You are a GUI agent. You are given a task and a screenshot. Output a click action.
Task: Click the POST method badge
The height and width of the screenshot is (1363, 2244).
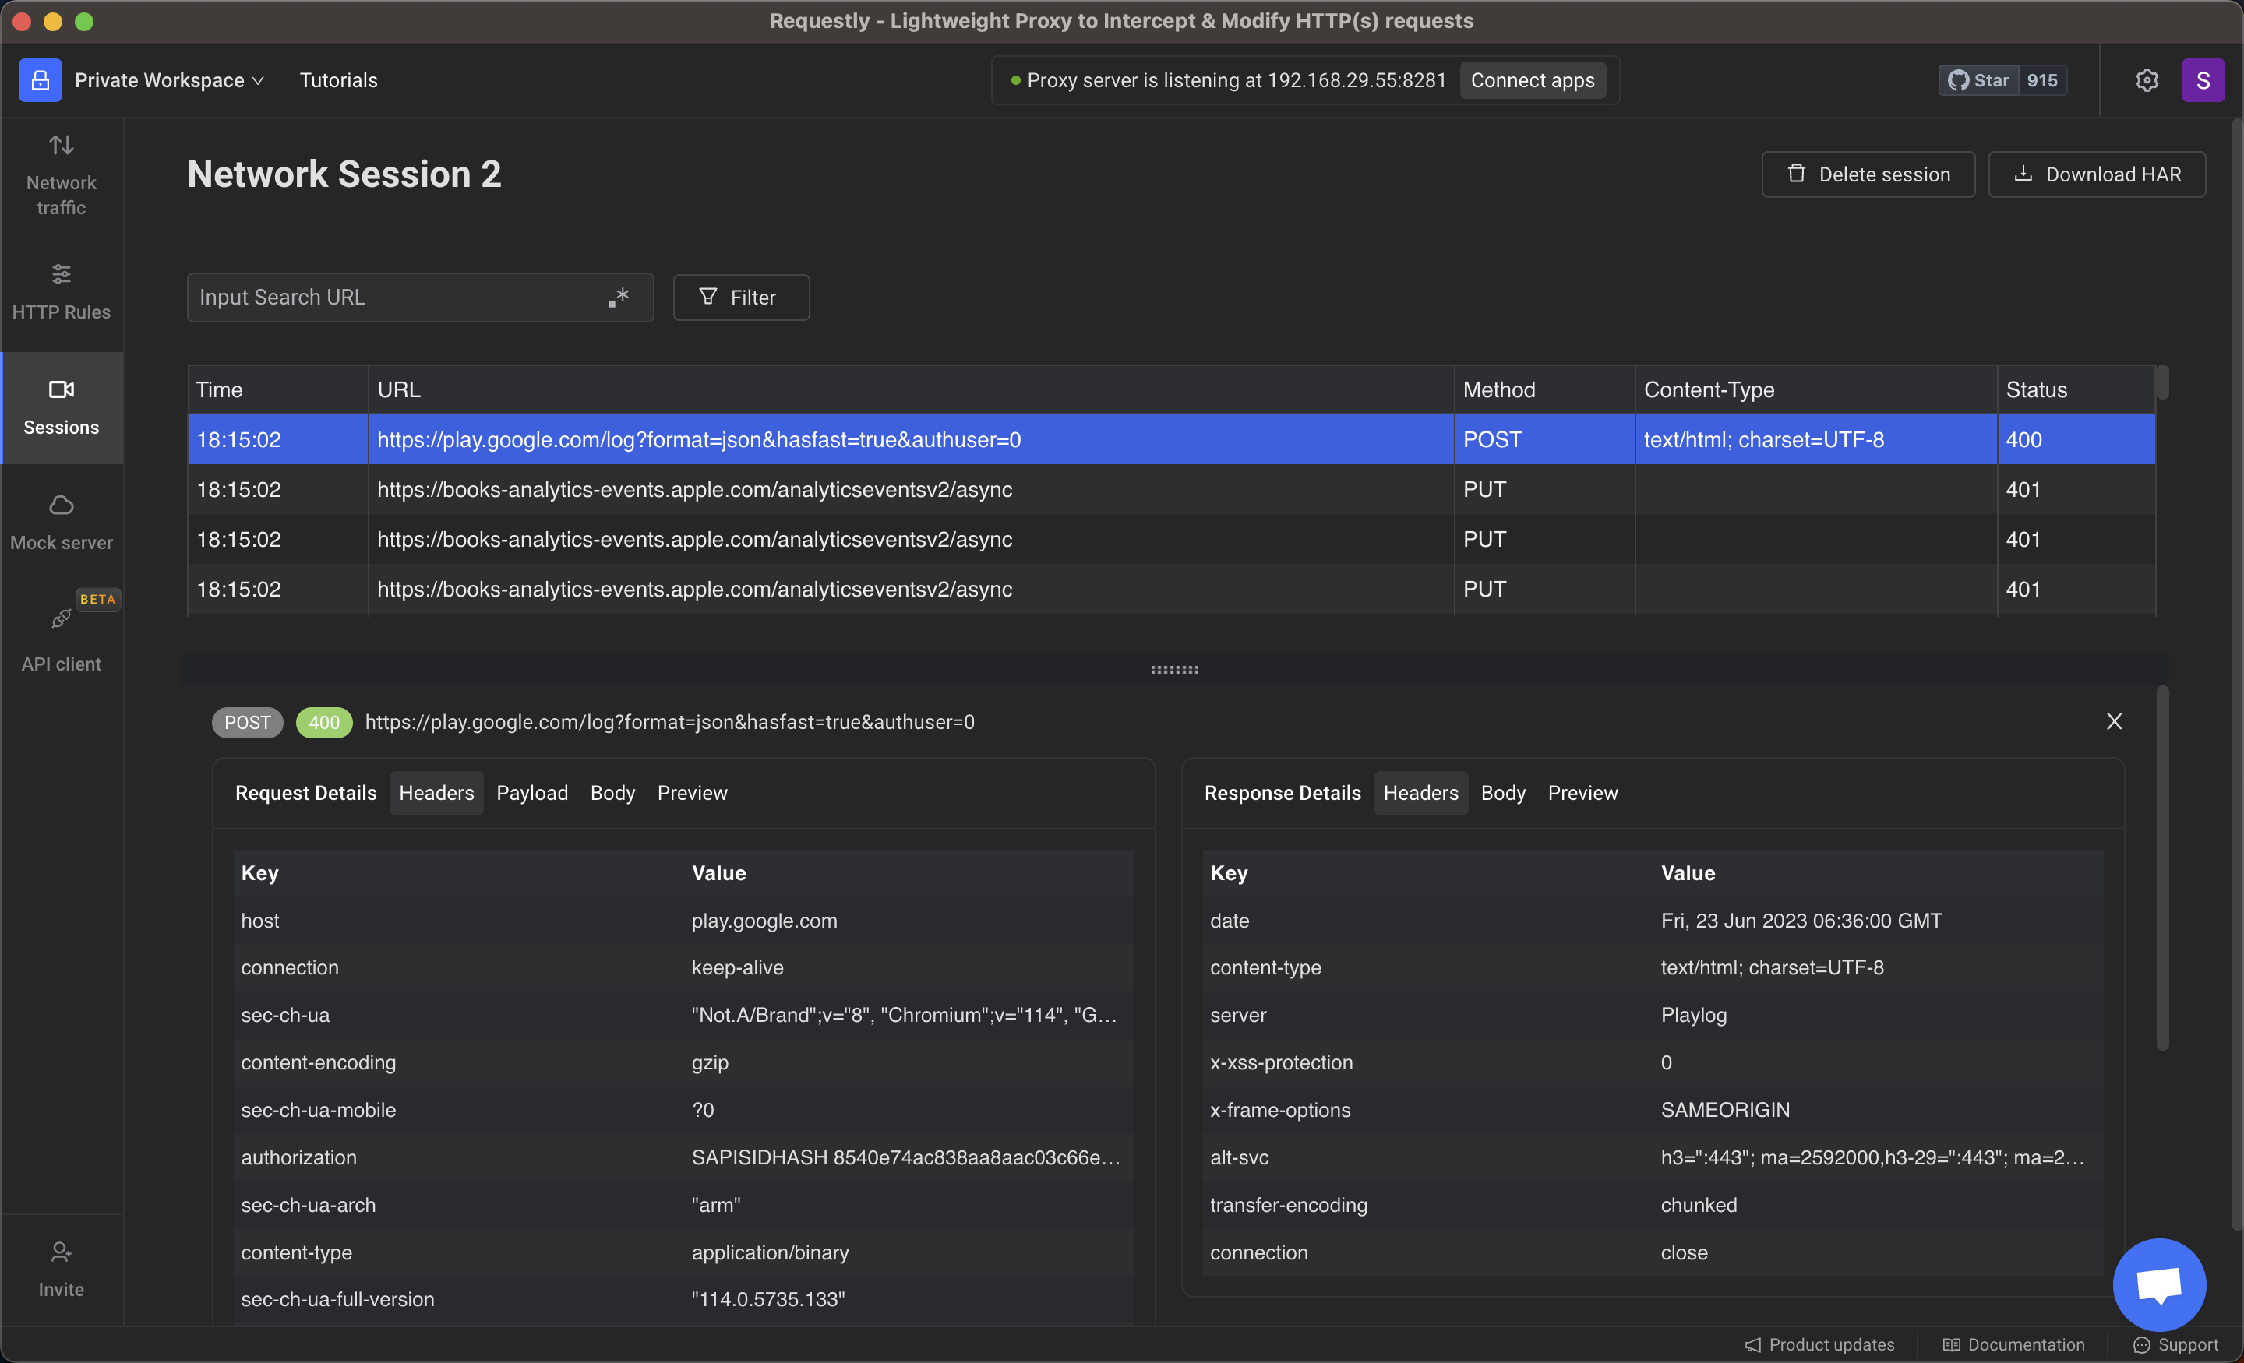(248, 722)
